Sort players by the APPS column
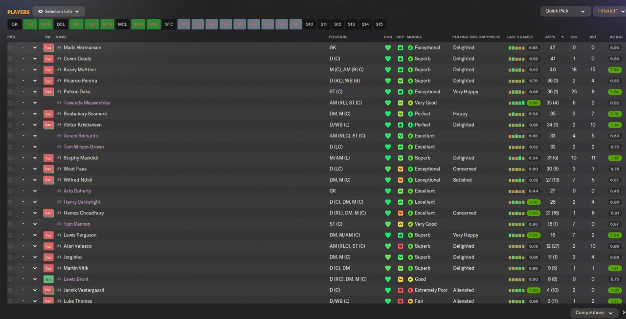The height and width of the screenshot is (319, 626). [550, 37]
